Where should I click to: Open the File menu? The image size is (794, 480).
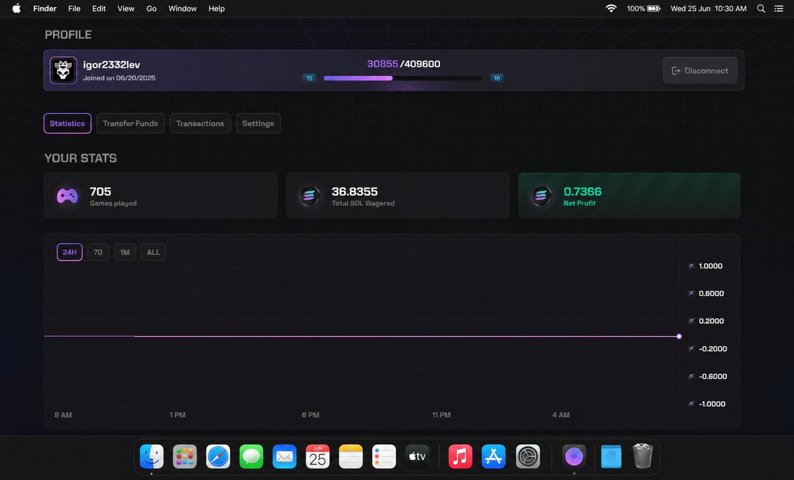[x=74, y=9]
